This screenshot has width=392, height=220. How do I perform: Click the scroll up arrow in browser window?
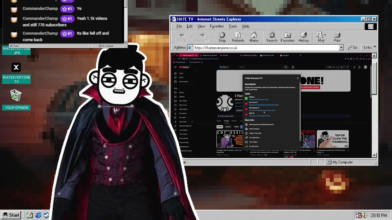tap(374, 56)
